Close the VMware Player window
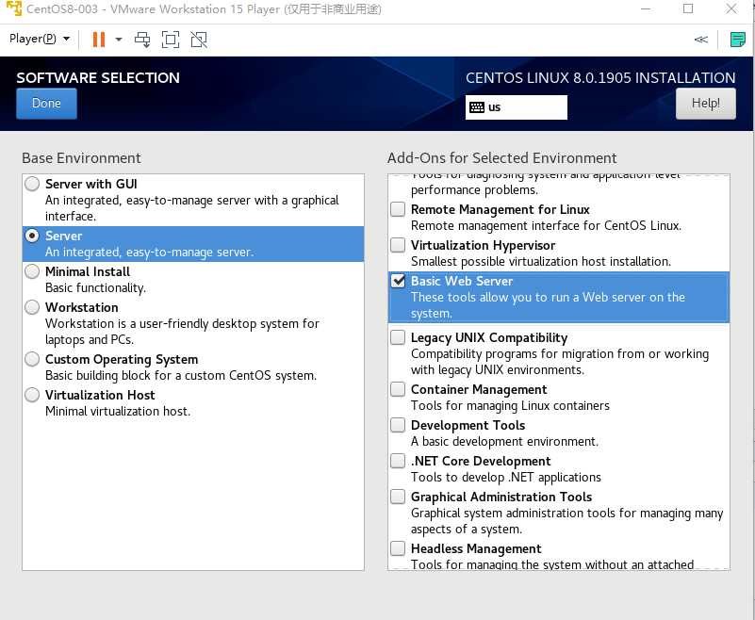 730,8
